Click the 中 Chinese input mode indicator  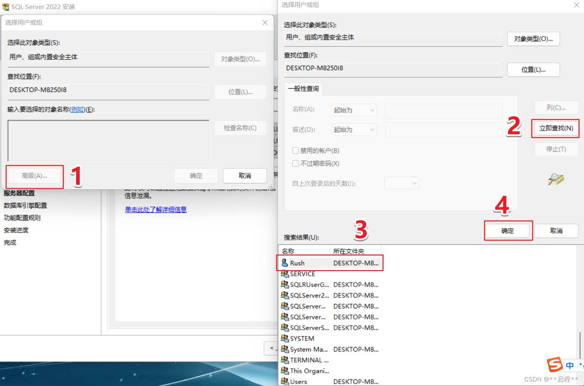pyautogui.click(x=570, y=365)
